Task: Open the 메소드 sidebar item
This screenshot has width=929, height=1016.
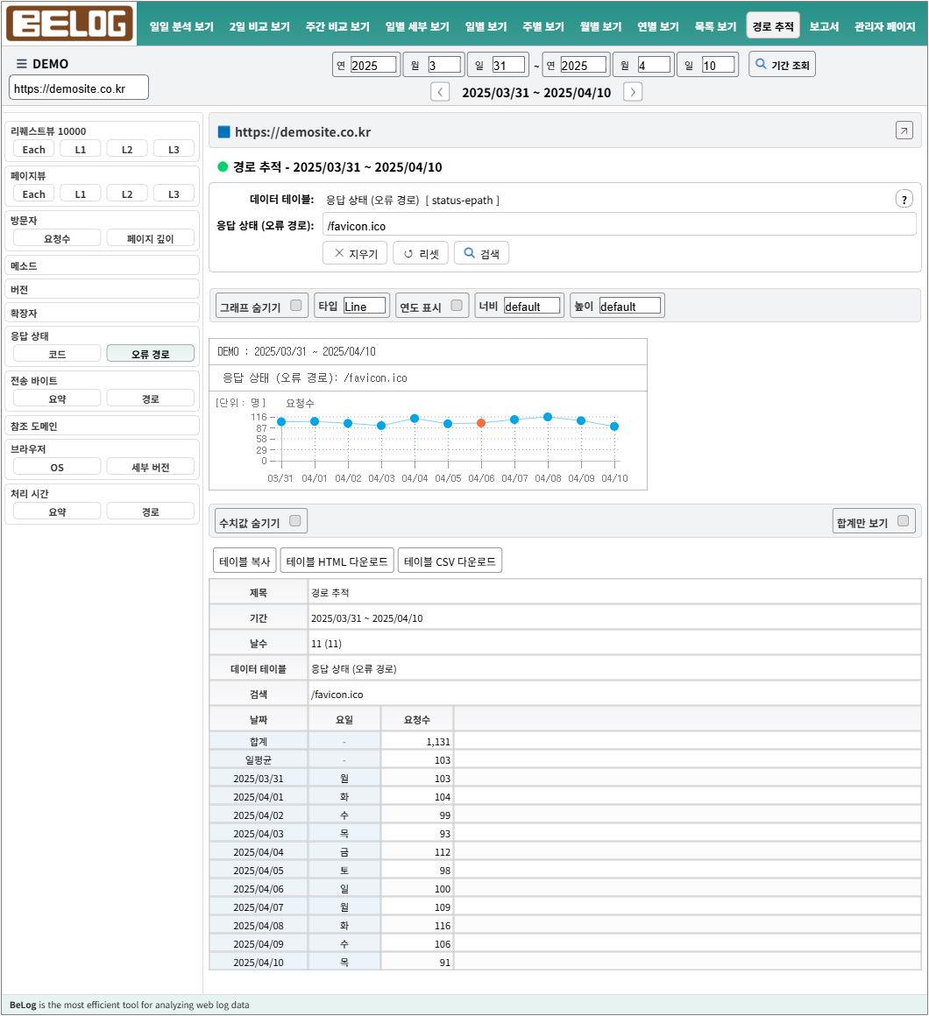Action: (x=102, y=265)
